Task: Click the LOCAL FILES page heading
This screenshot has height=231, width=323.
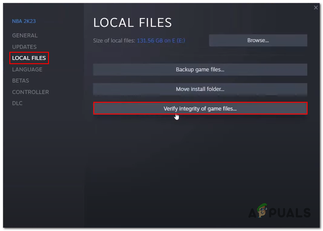Action: tap(132, 23)
